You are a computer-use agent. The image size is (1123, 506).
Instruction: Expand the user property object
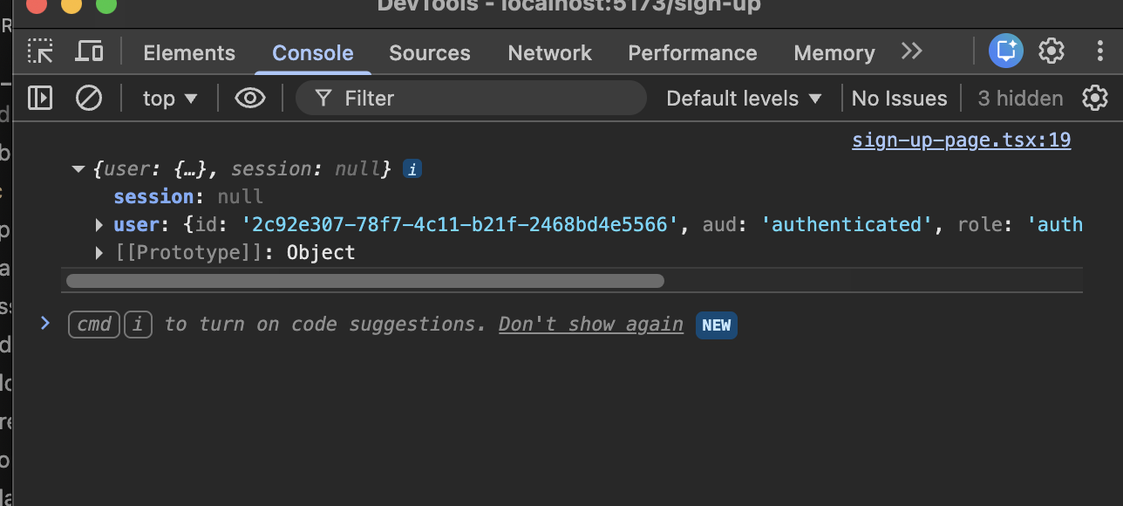click(99, 225)
